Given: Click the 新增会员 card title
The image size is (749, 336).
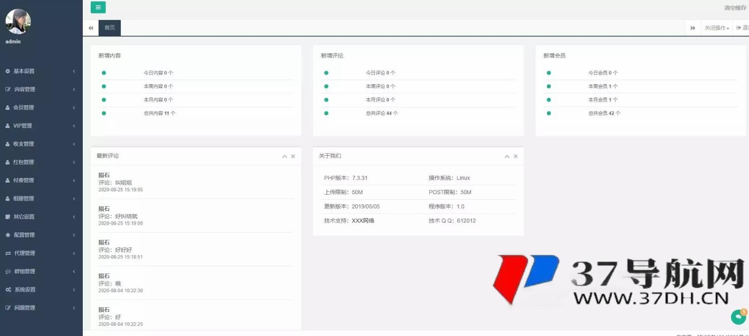Looking at the screenshot, I should [x=554, y=55].
